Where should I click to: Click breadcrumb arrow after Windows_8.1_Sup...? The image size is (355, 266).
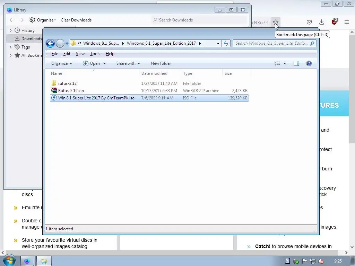(123, 43)
